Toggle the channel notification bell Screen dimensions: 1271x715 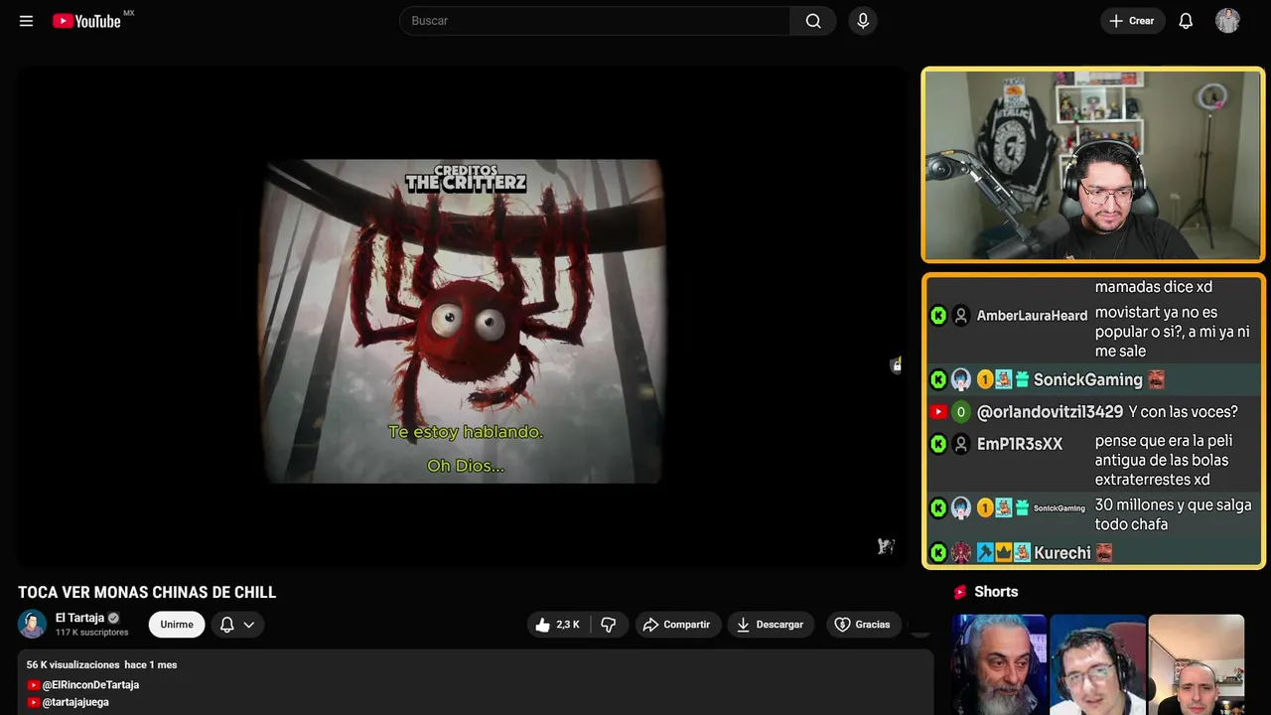(226, 625)
